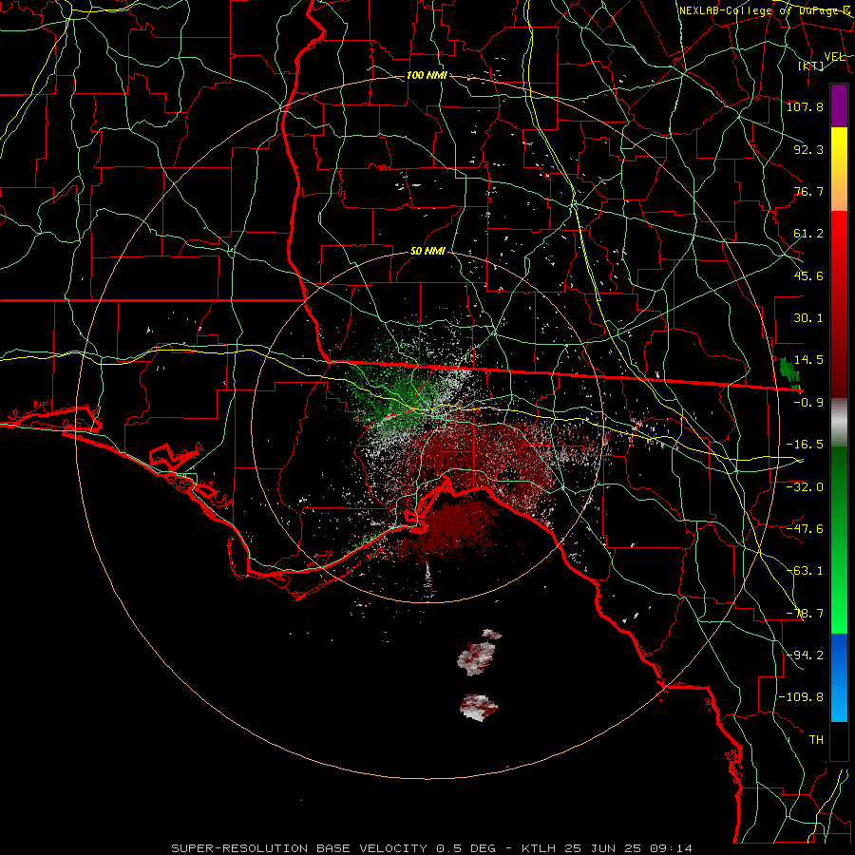Click the -78.7 velocity scale label
Viewport: 855px width, 855px height.
click(x=805, y=614)
